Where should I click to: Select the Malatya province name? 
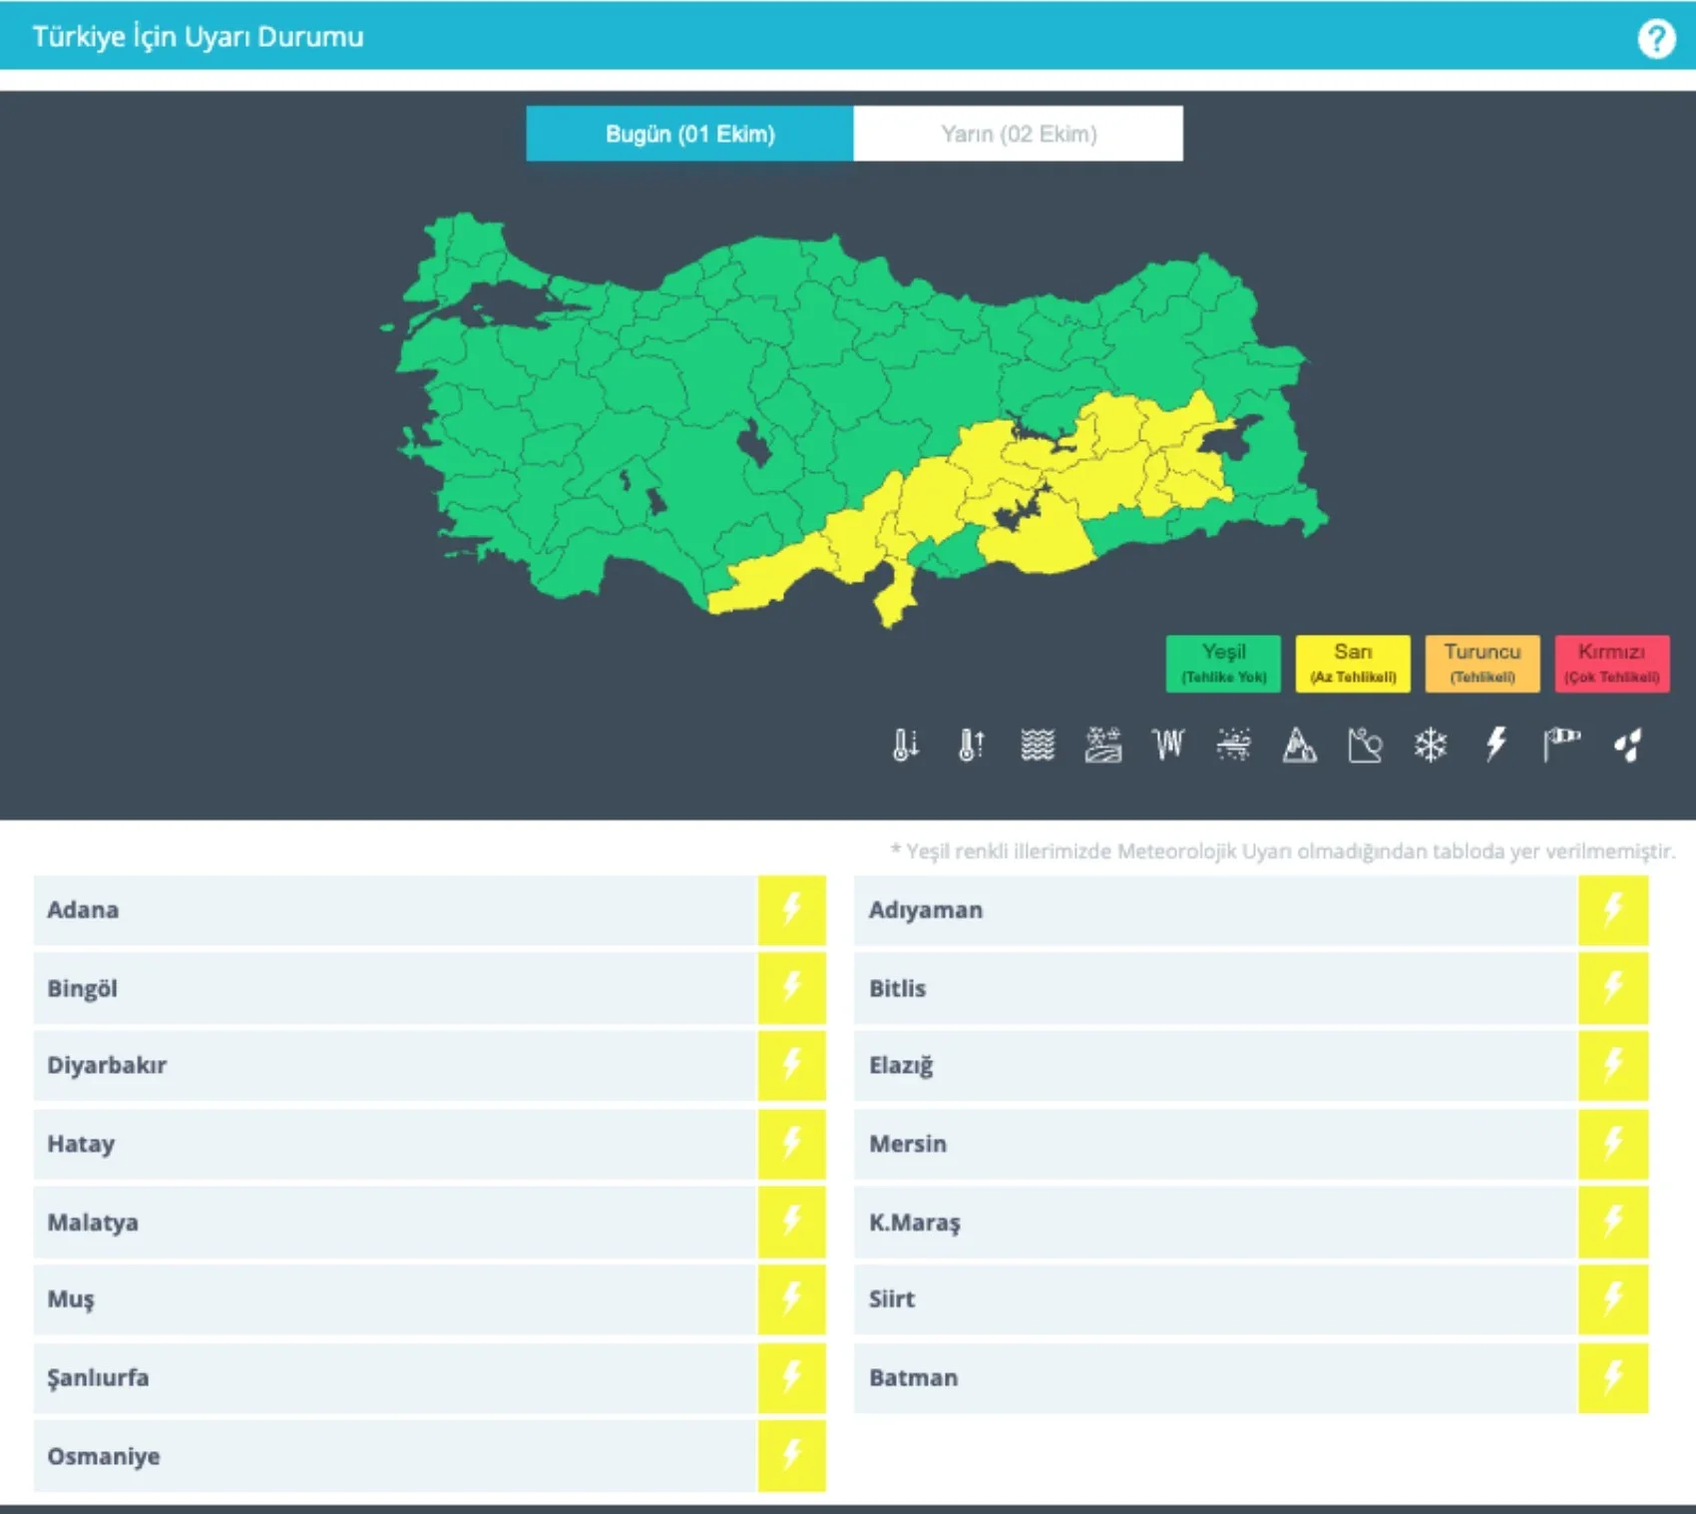(x=93, y=1222)
